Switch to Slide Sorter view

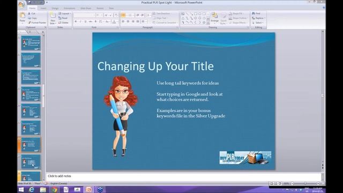click(275, 183)
